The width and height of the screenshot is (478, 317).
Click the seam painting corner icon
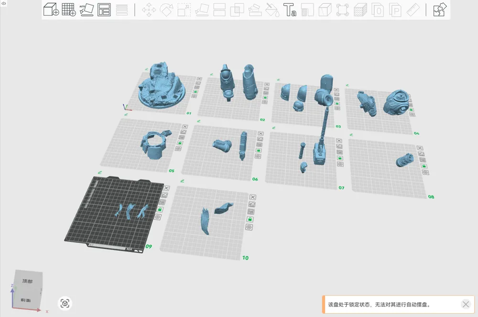tap(307, 10)
